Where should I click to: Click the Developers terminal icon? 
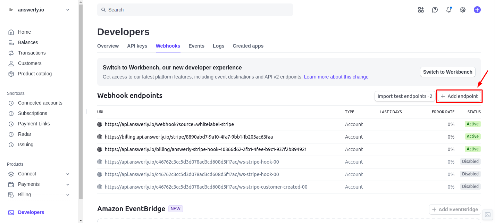click(11, 212)
